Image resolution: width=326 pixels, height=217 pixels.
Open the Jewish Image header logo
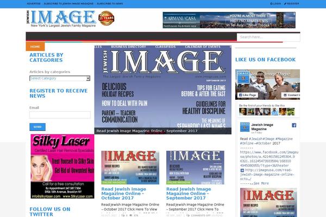tap(61, 18)
